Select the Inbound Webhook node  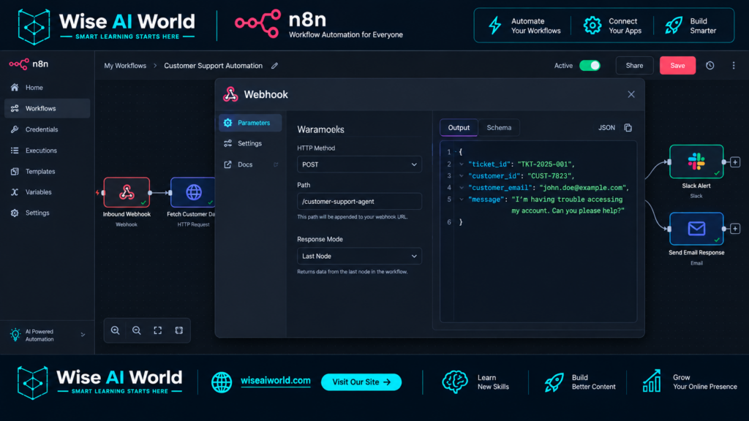(x=127, y=192)
